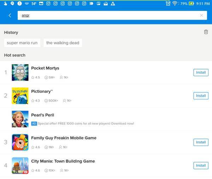This screenshot has height=179, width=212.
Task: Tap Pocket Mortys 4.5 star rating
Action: coord(36,78)
